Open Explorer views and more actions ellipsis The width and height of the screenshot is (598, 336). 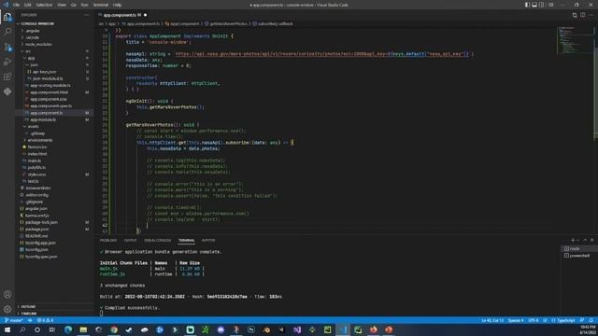[x=87, y=15]
